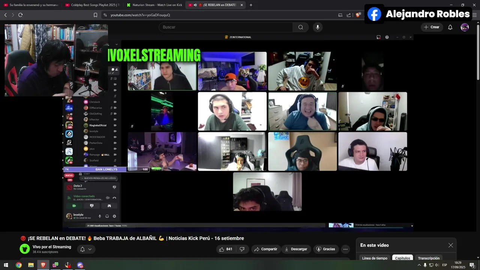Open File Explorer from the taskbar
This screenshot has height=270, width=480.
click(x=31, y=265)
